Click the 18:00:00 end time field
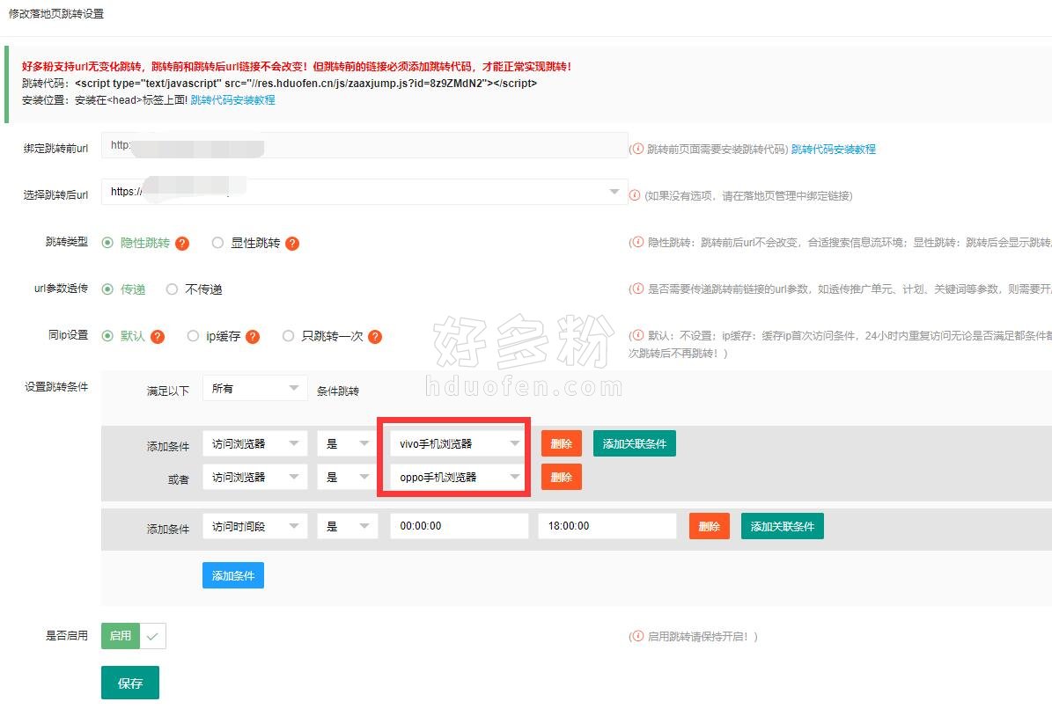Viewport: 1052px width, 709px height. (607, 526)
